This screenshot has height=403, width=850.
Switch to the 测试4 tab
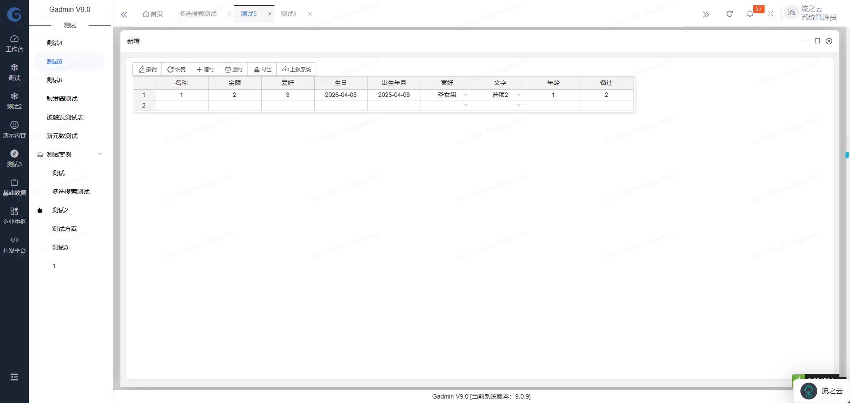click(289, 14)
